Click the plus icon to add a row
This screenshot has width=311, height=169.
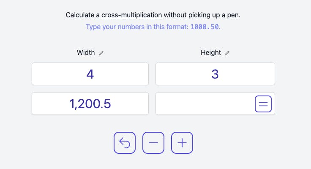(182, 143)
